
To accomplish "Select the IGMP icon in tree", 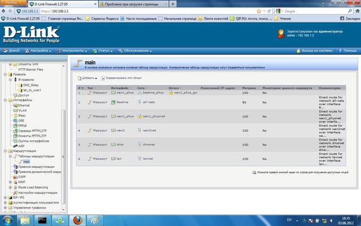I will (15, 182).
